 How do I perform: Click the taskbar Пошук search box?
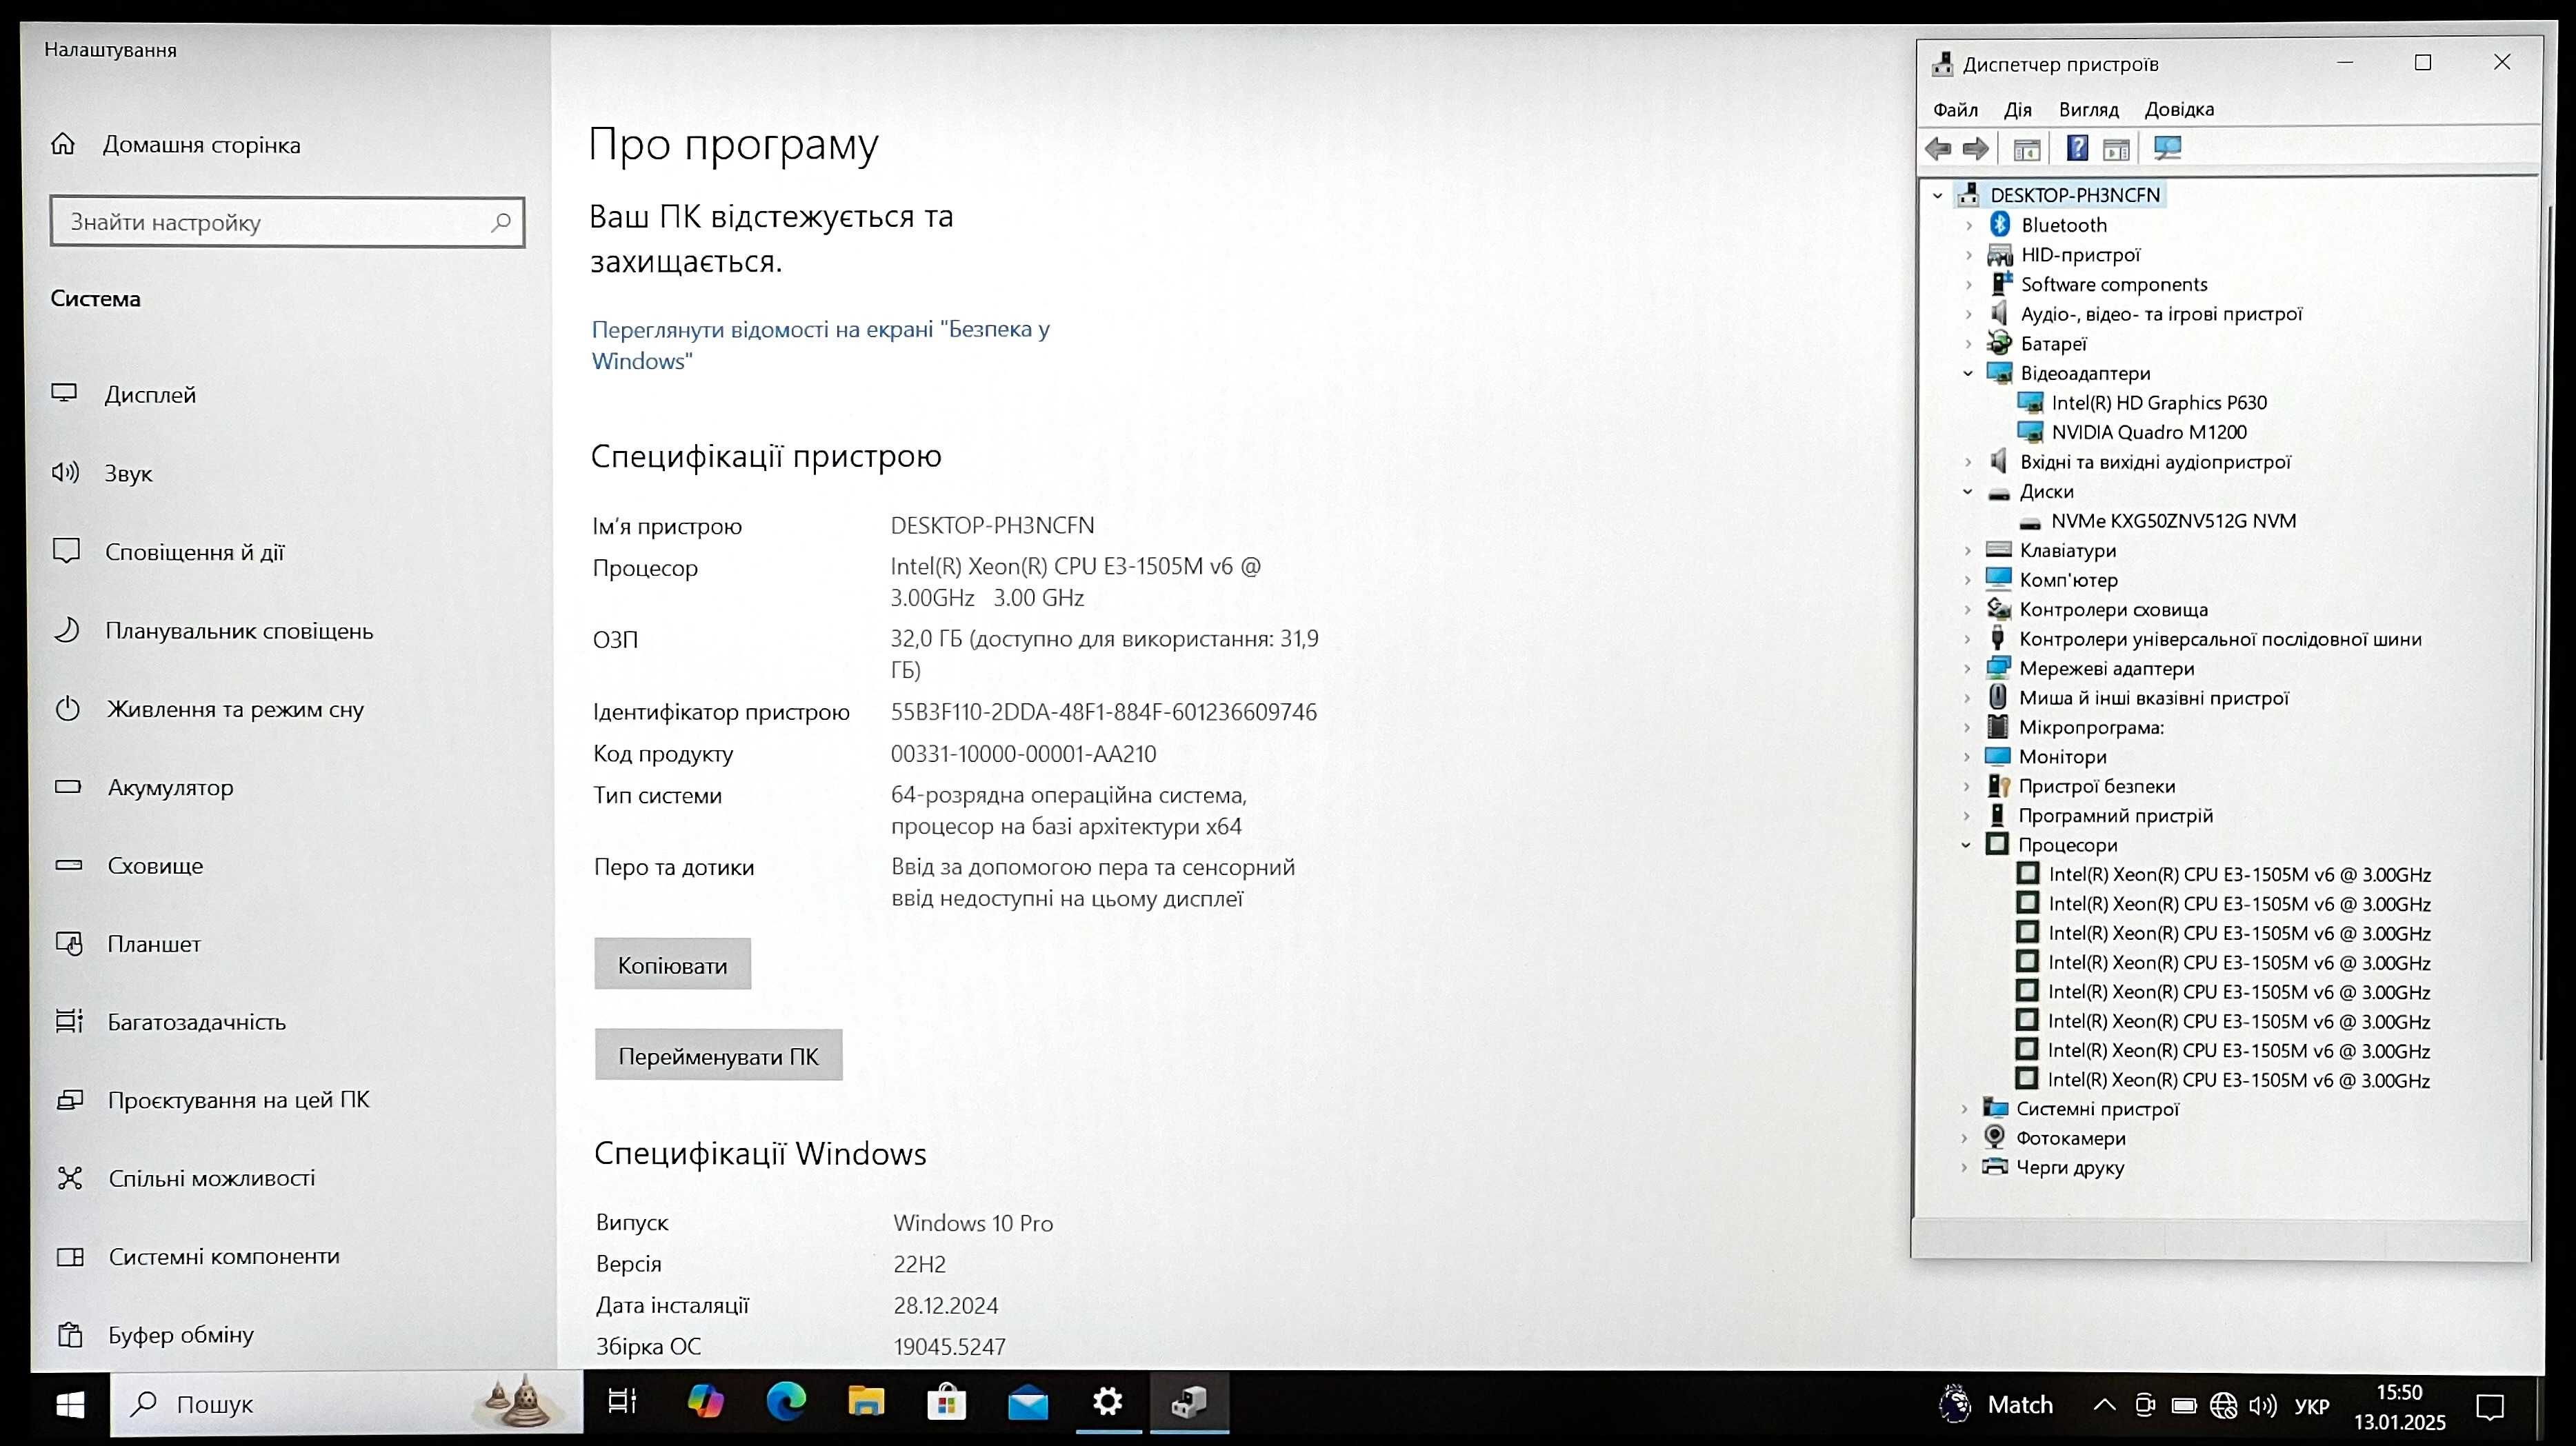346,1404
